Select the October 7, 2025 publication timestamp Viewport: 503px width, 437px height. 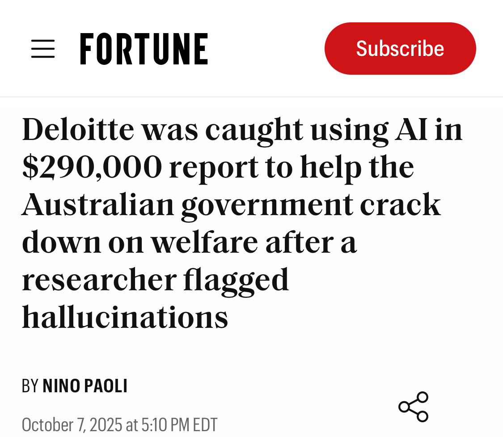coord(119,424)
